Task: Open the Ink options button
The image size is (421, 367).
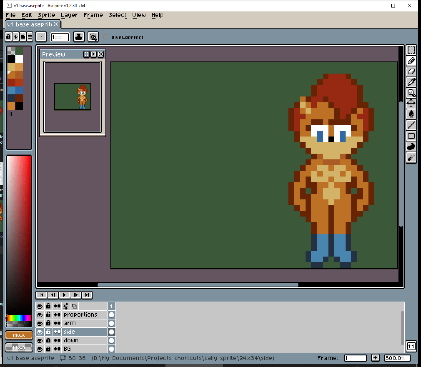Action: 79,37
